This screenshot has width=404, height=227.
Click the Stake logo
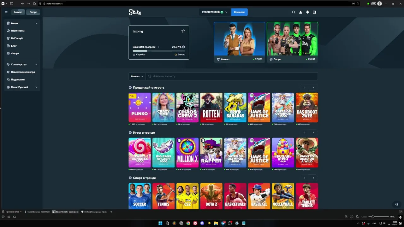point(135,12)
